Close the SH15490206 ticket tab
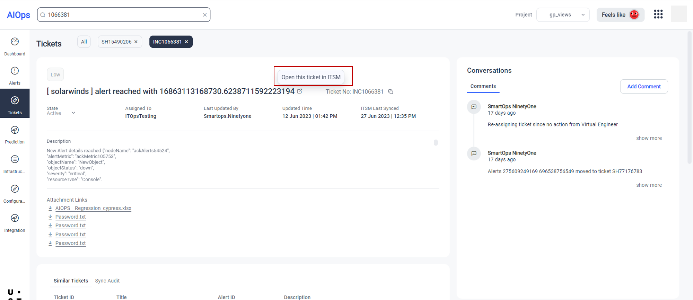 tap(136, 42)
